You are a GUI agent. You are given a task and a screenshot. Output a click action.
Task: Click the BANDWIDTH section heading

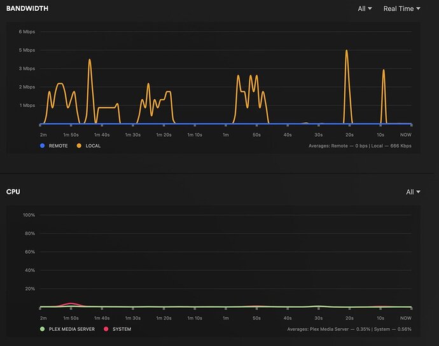(27, 8)
